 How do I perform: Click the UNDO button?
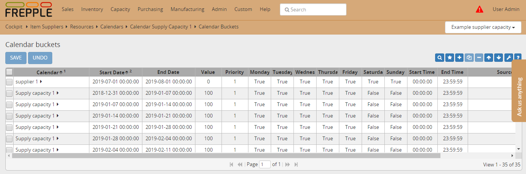(40, 58)
